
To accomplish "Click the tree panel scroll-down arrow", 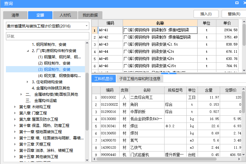I will 87,160.
